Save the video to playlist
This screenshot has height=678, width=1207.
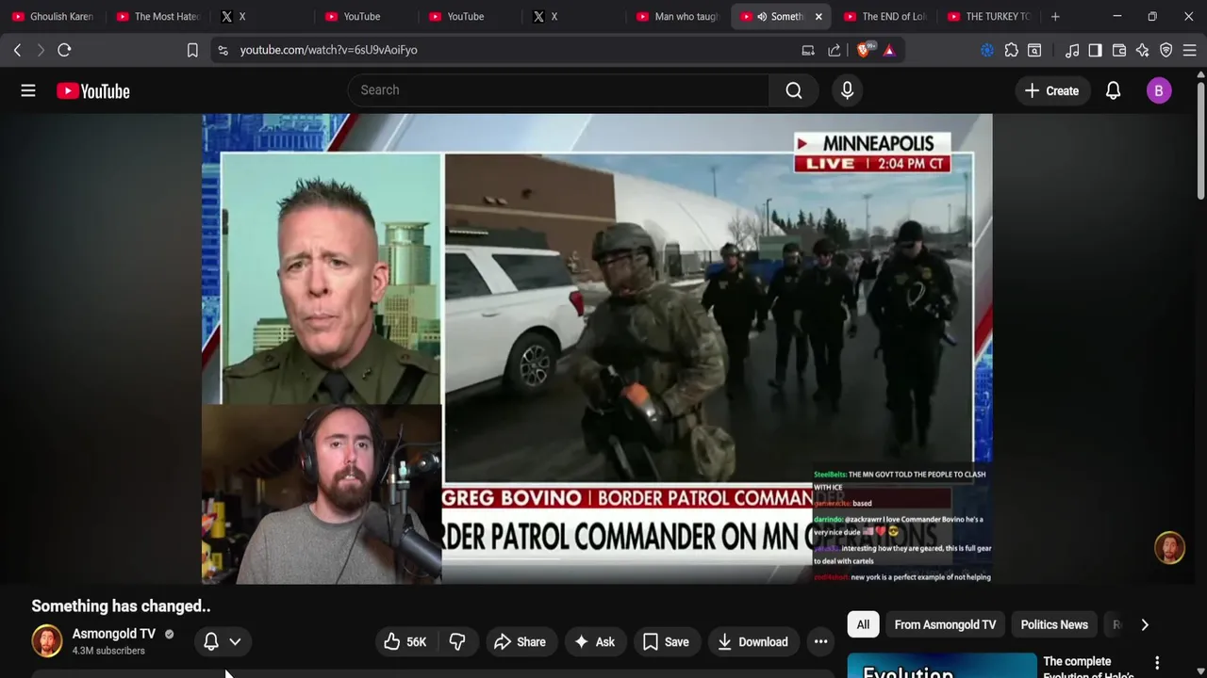[x=666, y=641]
